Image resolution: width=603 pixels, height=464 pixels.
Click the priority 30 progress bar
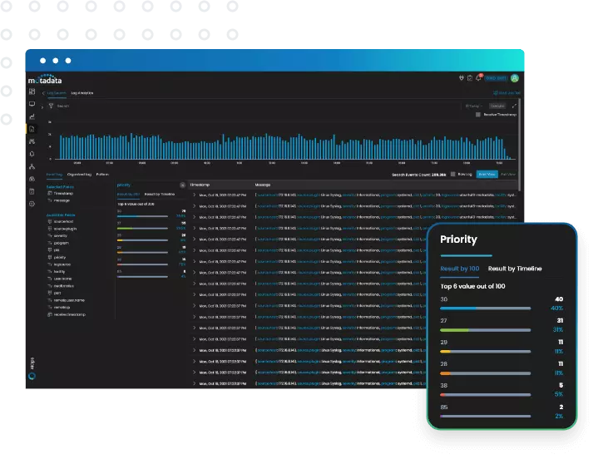click(x=485, y=308)
